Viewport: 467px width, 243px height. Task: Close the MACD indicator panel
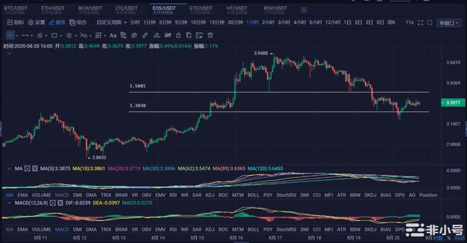click(x=60, y=203)
